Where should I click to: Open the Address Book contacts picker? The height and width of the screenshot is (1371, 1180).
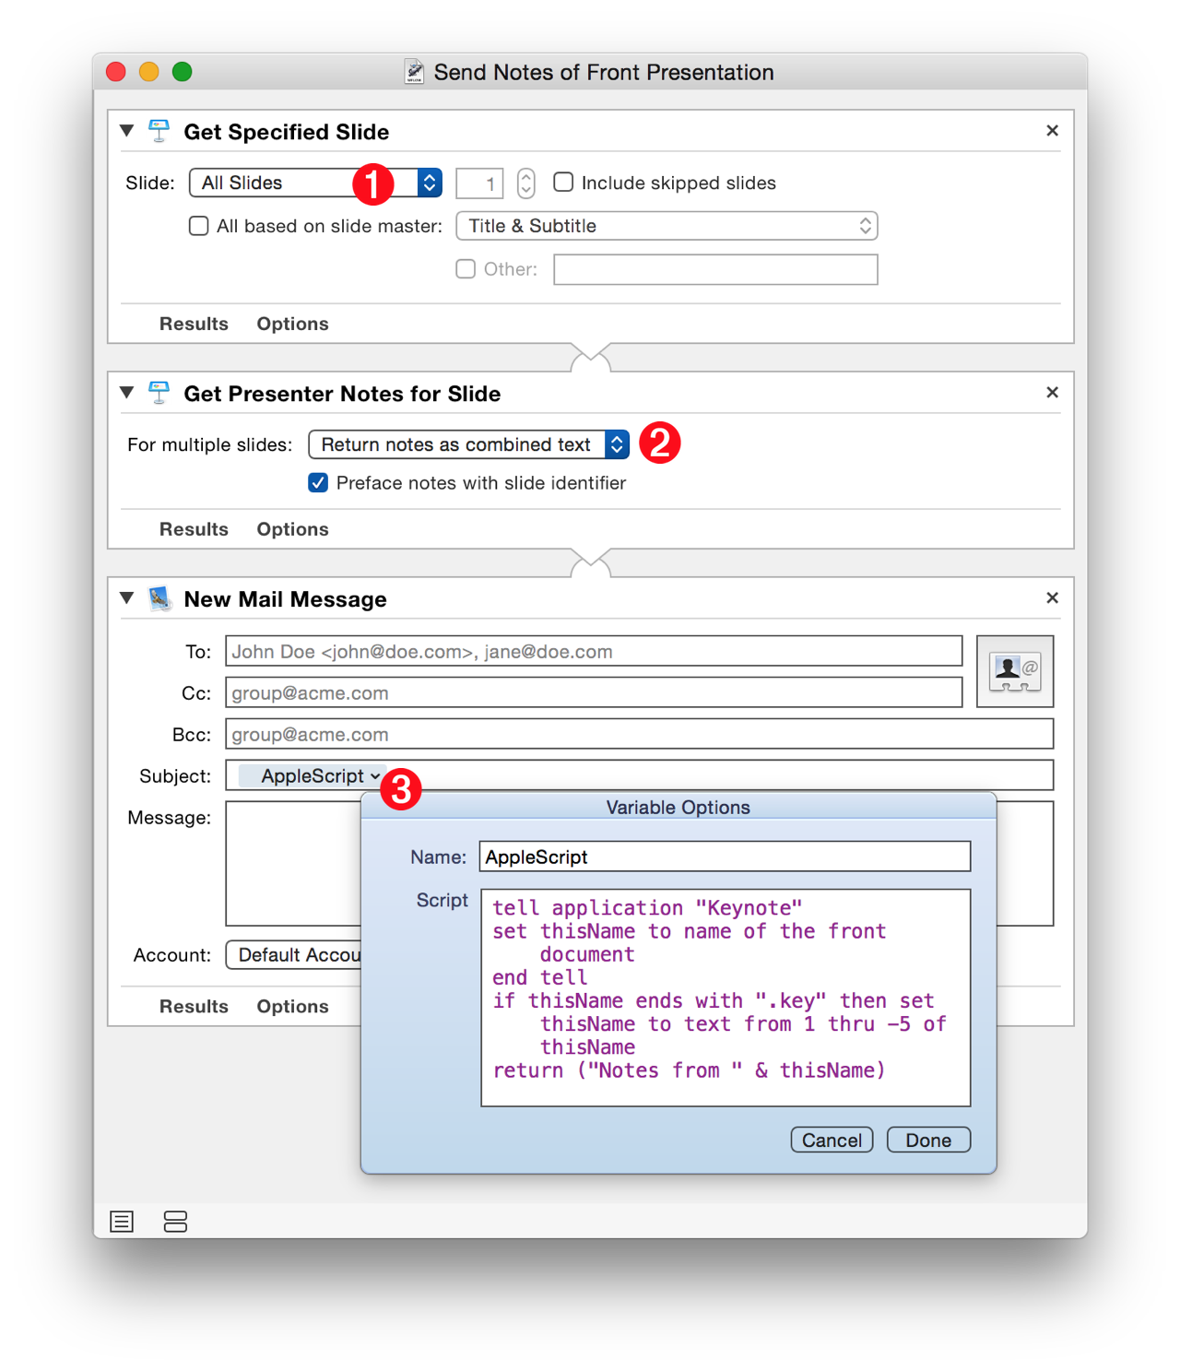(x=1014, y=671)
